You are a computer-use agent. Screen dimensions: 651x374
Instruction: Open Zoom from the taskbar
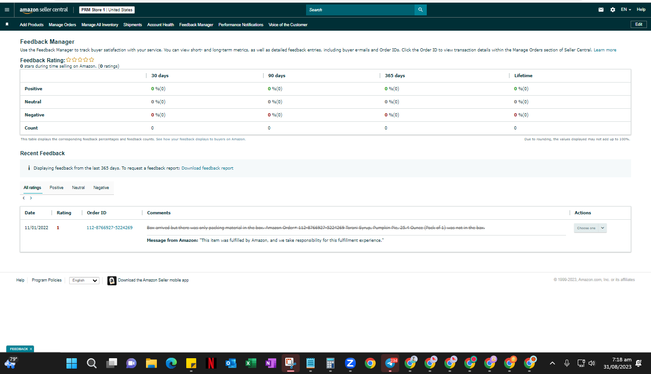tap(350, 363)
